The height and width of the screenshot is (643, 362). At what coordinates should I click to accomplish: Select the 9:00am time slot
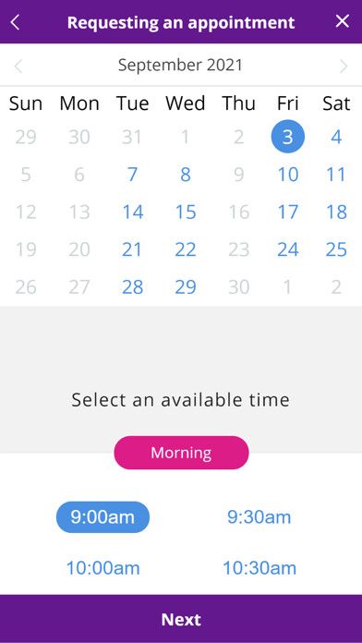[103, 517]
